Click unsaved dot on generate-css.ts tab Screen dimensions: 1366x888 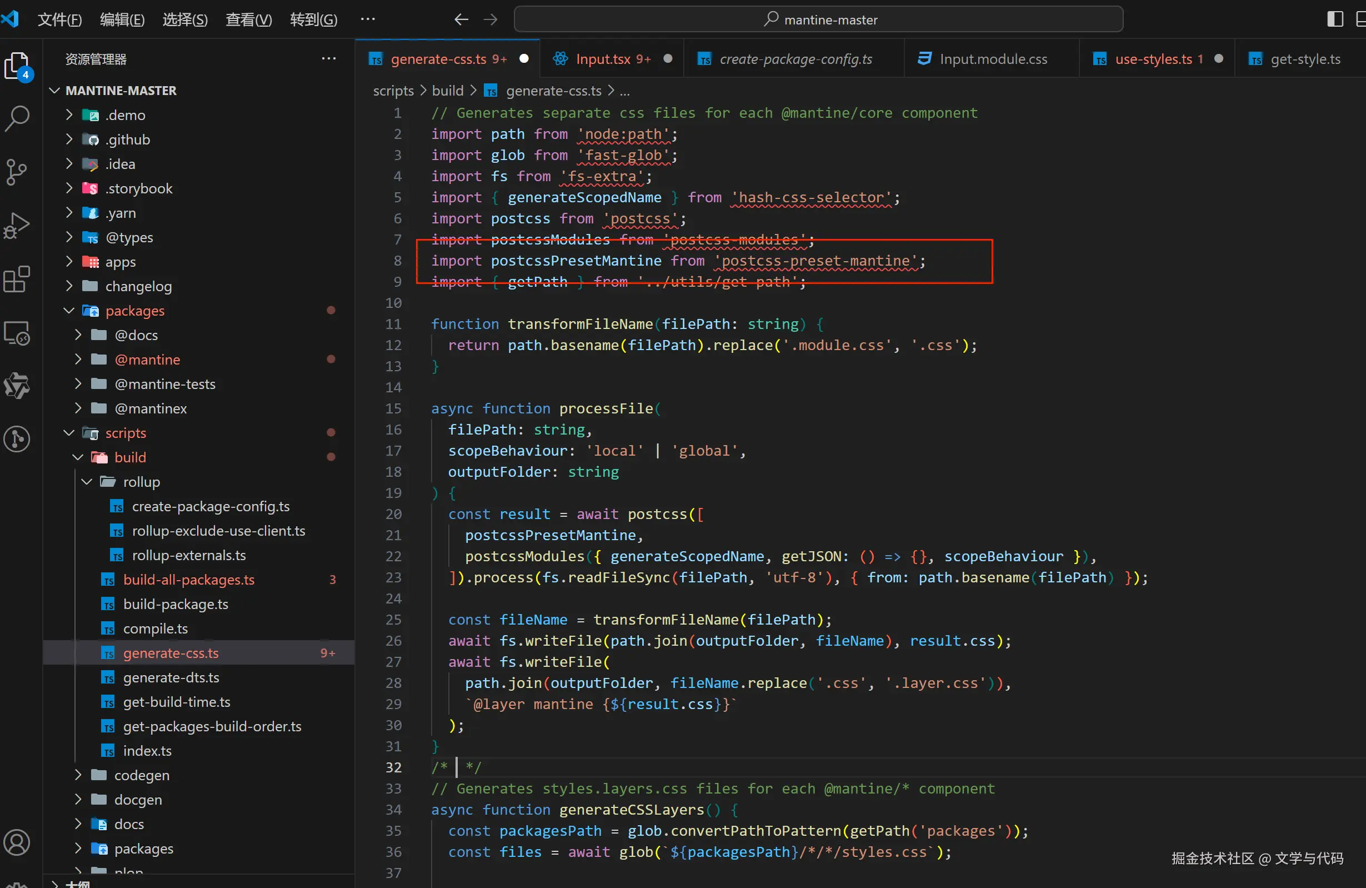523,58
